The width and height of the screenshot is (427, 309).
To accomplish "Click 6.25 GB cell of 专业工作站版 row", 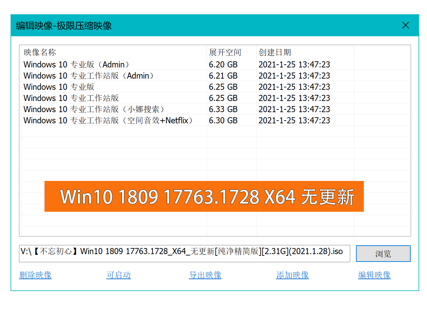I will pyautogui.click(x=223, y=98).
